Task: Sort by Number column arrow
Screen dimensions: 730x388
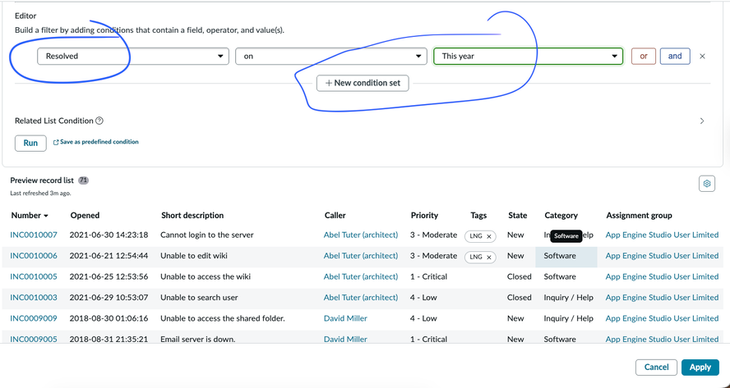Action: (46, 216)
